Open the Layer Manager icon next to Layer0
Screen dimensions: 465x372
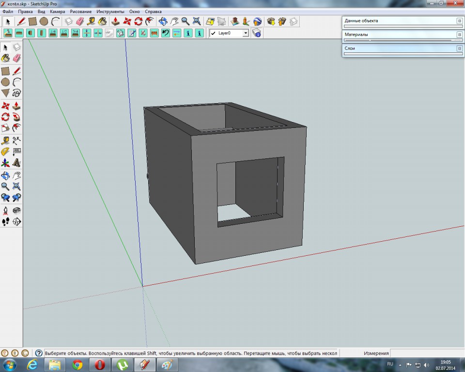257,33
